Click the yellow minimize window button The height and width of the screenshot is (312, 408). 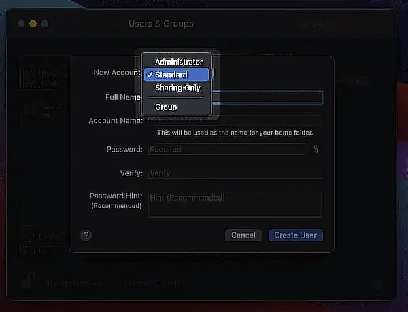33,24
